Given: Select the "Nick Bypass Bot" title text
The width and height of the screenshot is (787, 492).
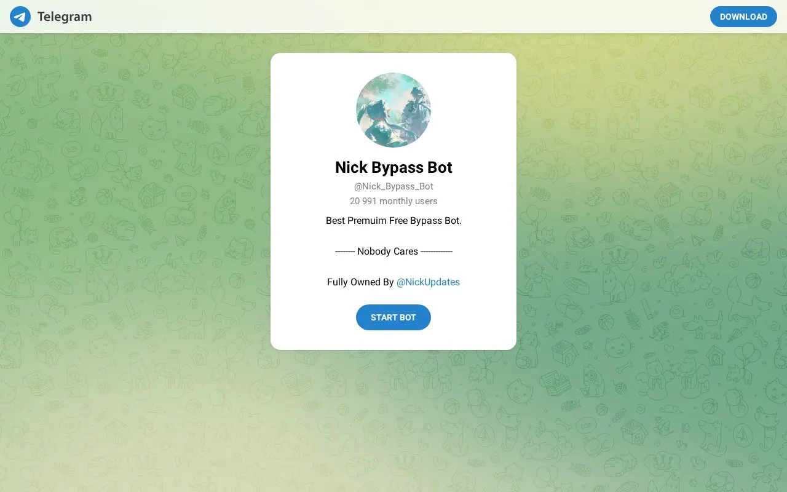Looking at the screenshot, I should point(393,167).
